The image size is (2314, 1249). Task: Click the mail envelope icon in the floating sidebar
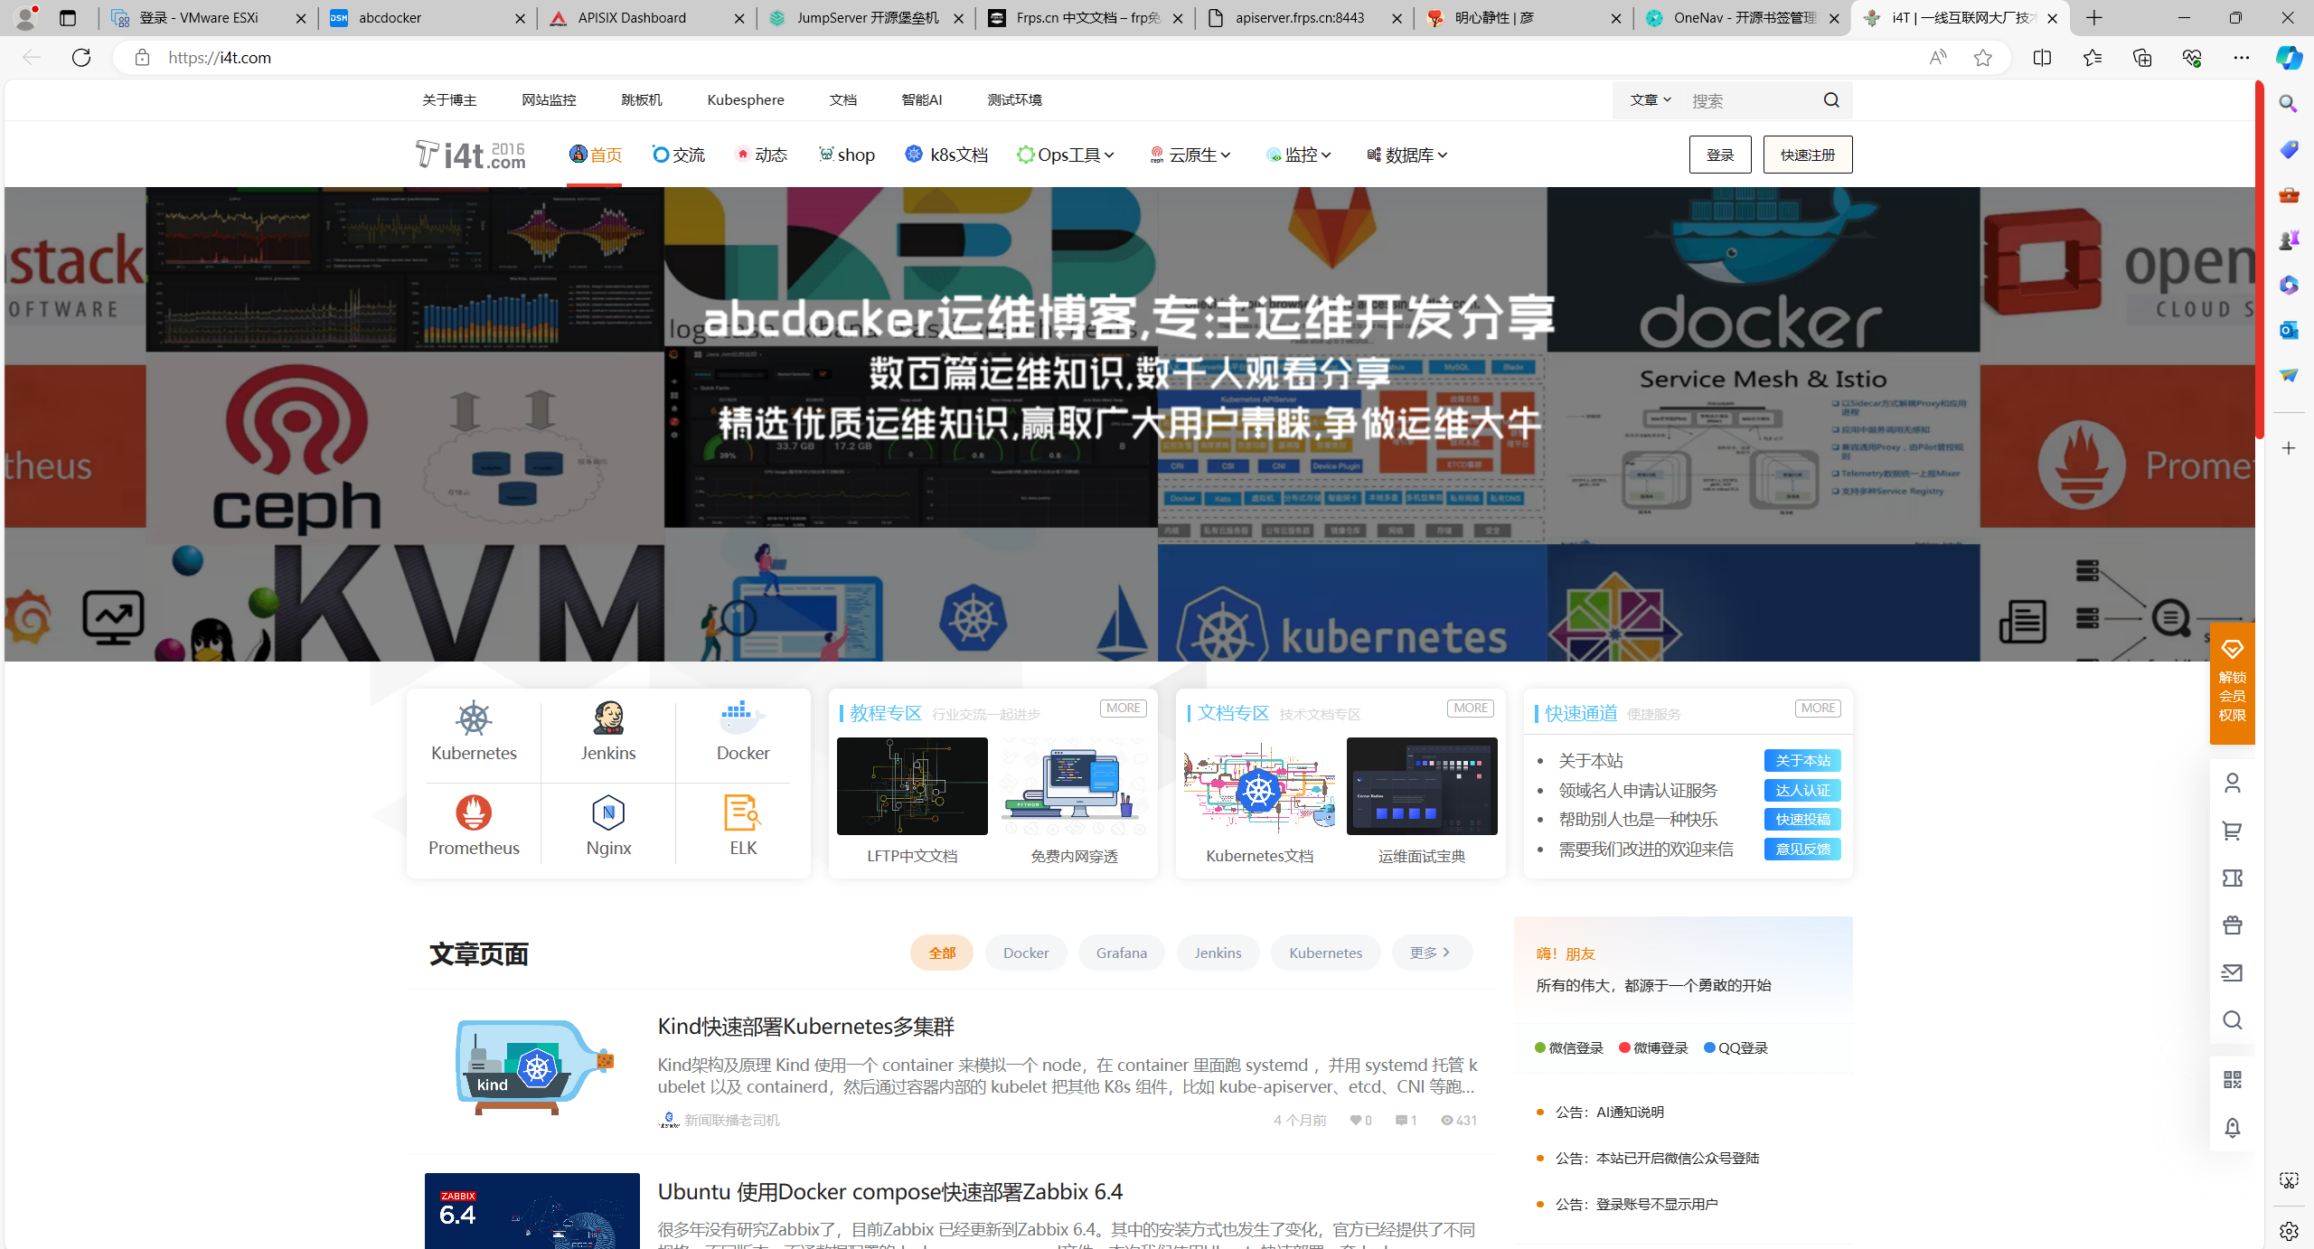point(2233,972)
